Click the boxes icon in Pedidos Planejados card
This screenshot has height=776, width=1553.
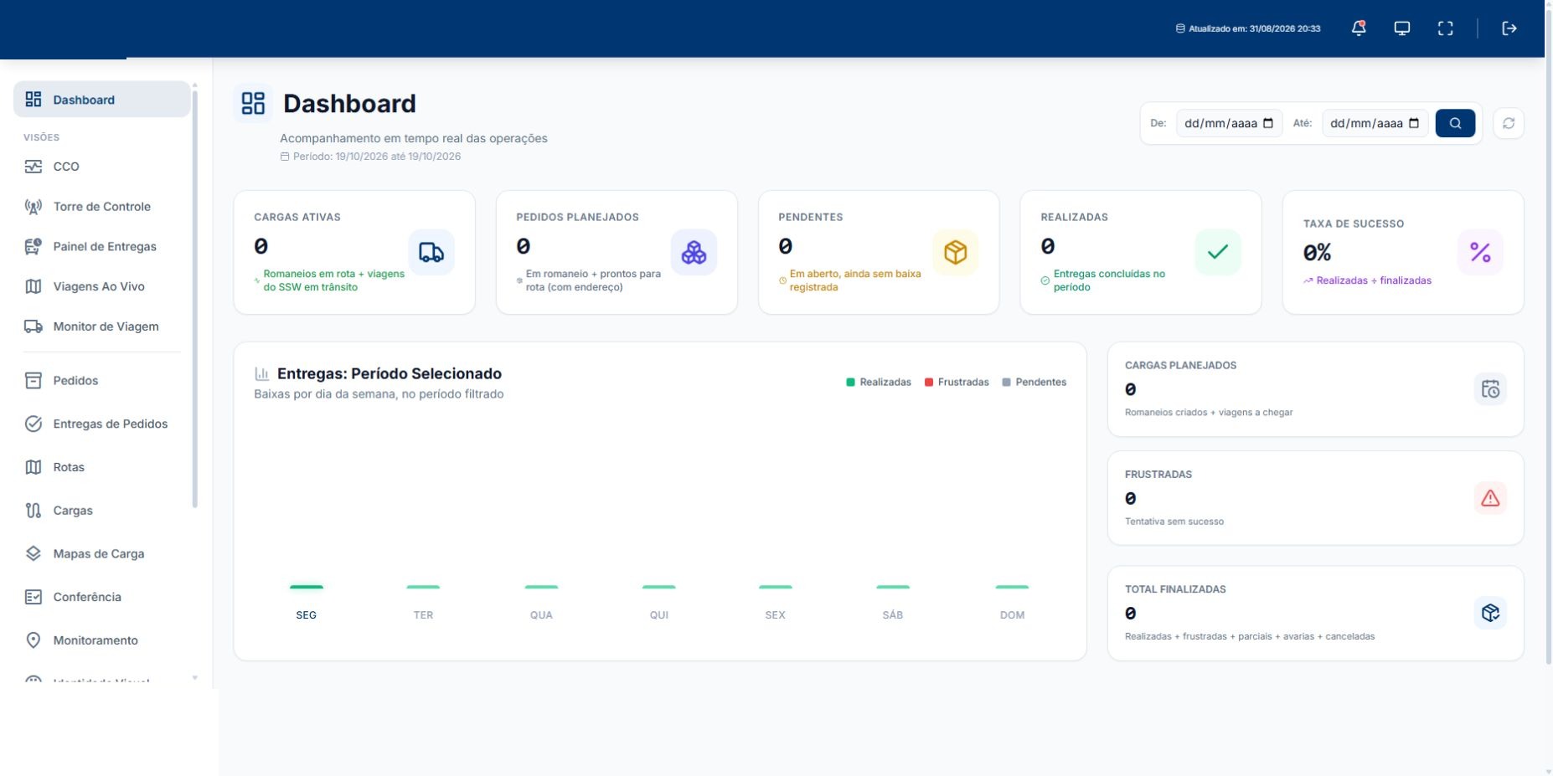tap(694, 252)
